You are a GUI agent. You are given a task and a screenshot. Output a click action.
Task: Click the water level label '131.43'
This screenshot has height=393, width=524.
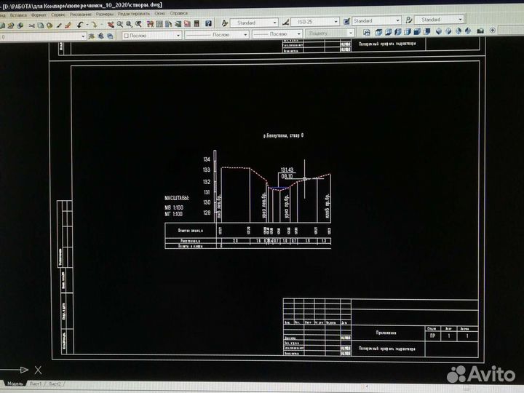click(x=287, y=170)
